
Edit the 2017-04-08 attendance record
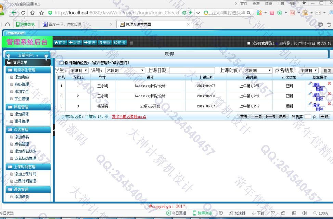coord(316,95)
